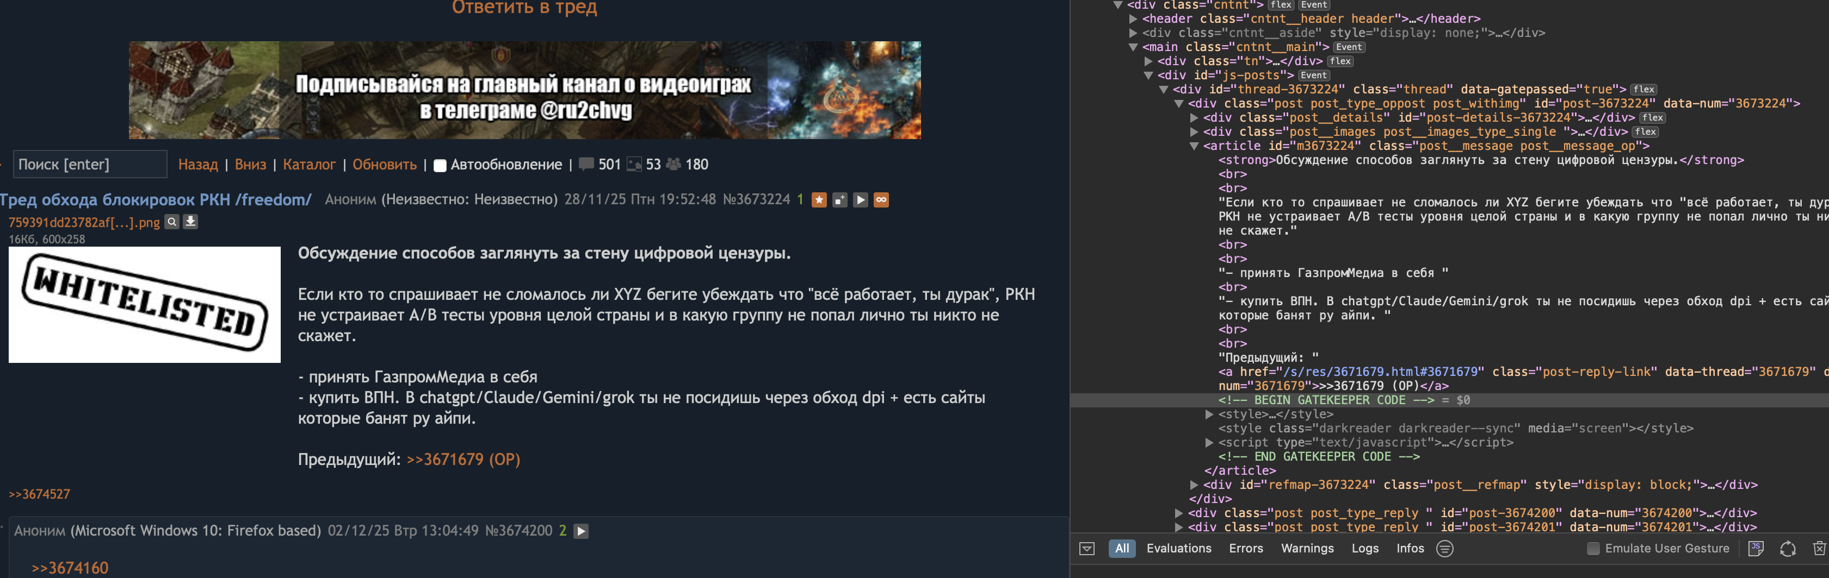Click the play triangle icon on reply №3674200

pyautogui.click(x=581, y=531)
